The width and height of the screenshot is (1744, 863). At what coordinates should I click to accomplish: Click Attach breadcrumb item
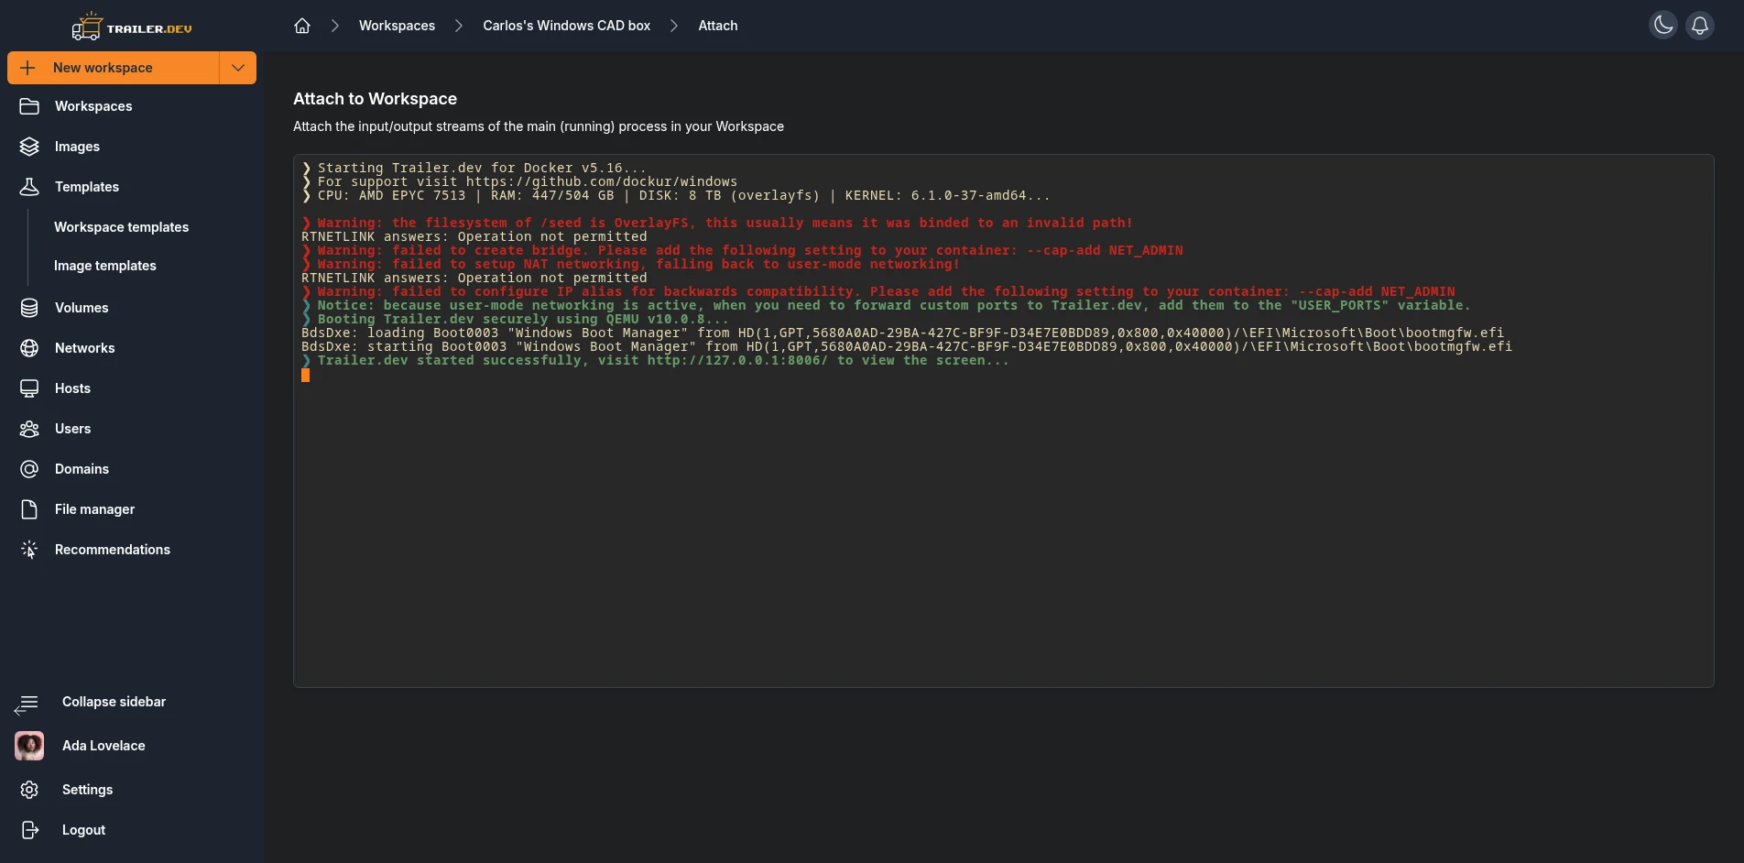pos(717,26)
